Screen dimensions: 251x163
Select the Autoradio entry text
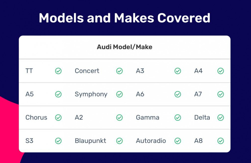[151, 141]
